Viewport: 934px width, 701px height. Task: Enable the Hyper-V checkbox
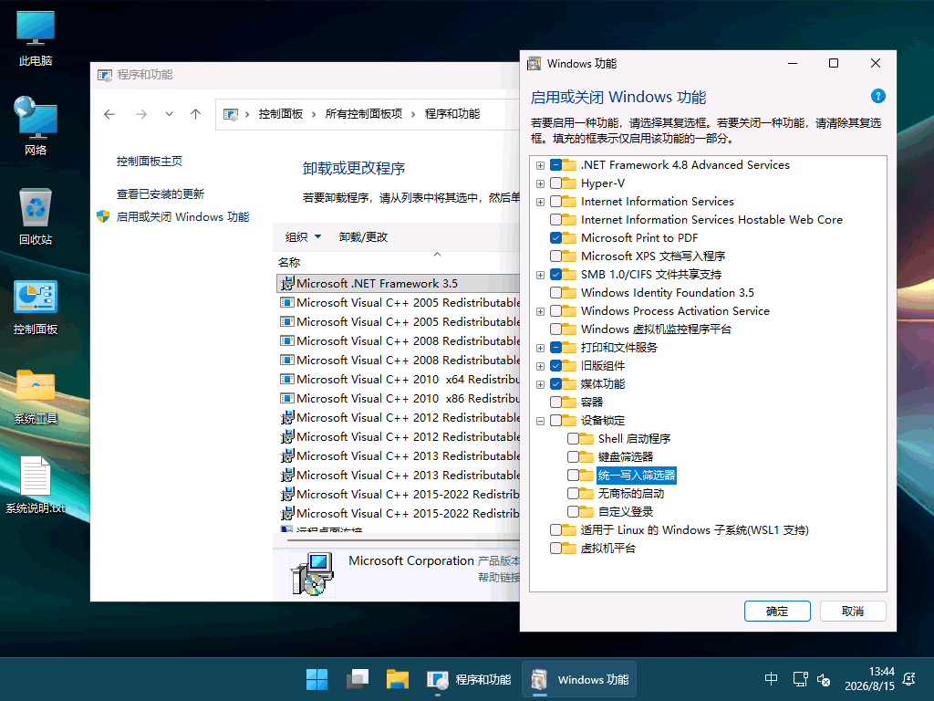point(555,183)
